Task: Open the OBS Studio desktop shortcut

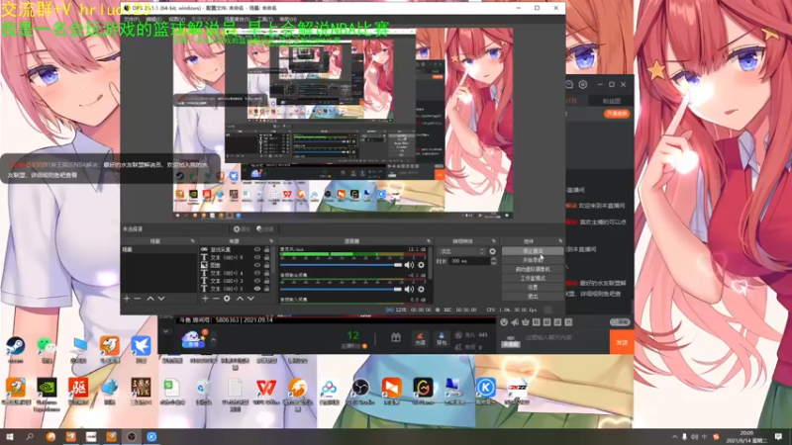Action: [360, 391]
